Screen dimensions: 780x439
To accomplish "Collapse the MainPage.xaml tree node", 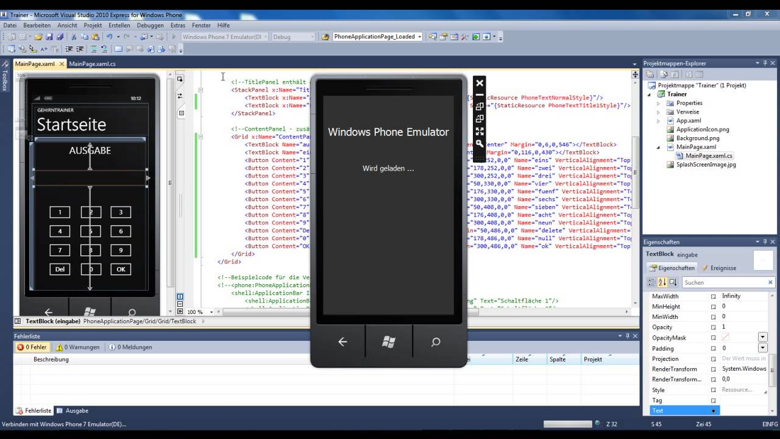I will pos(658,147).
